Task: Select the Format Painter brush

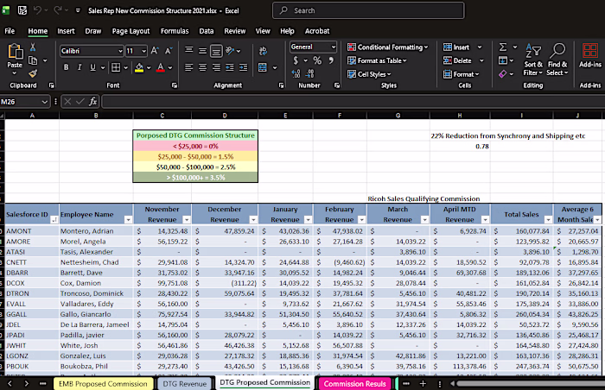Action: pyautogui.click(x=33, y=73)
